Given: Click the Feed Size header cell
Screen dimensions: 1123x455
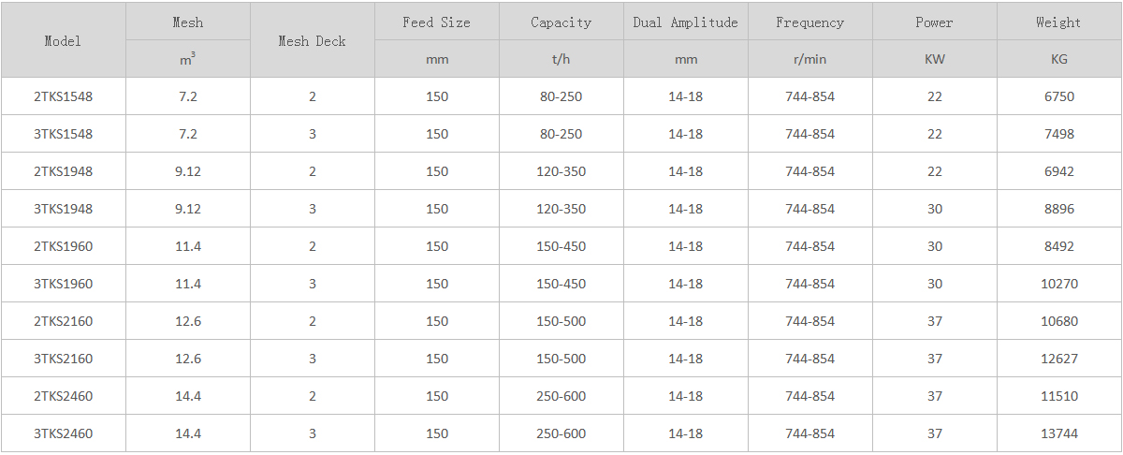Looking at the screenshot, I should click(436, 22).
